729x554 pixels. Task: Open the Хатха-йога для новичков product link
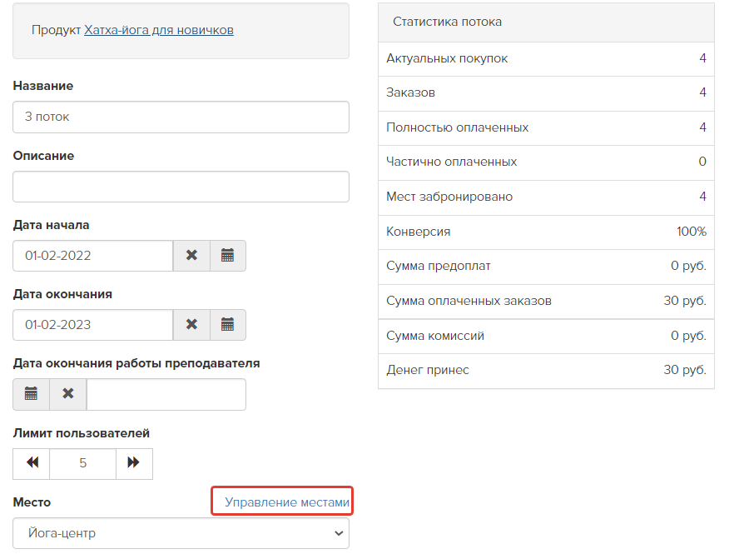pyautogui.click(x=159, y=30)
